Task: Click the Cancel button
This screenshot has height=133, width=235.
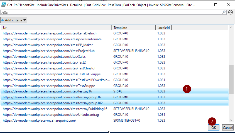Action: [x=228, y=127]
